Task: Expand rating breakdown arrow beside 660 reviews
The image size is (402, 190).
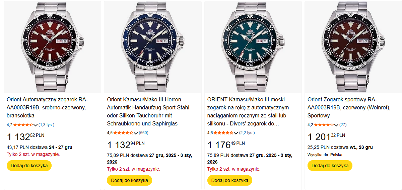Action: point(136,133)
